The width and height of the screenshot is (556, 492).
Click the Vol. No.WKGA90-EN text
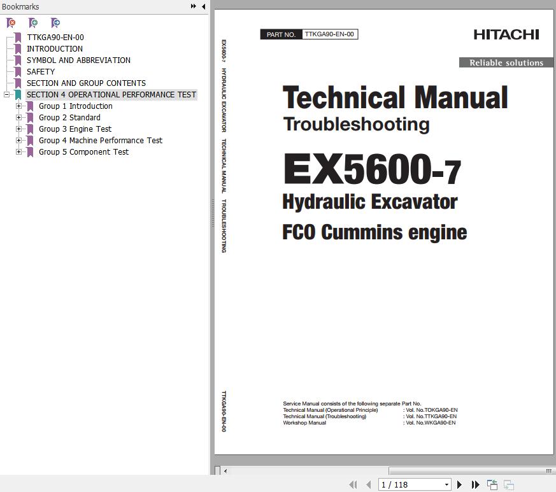pos(431,423)
